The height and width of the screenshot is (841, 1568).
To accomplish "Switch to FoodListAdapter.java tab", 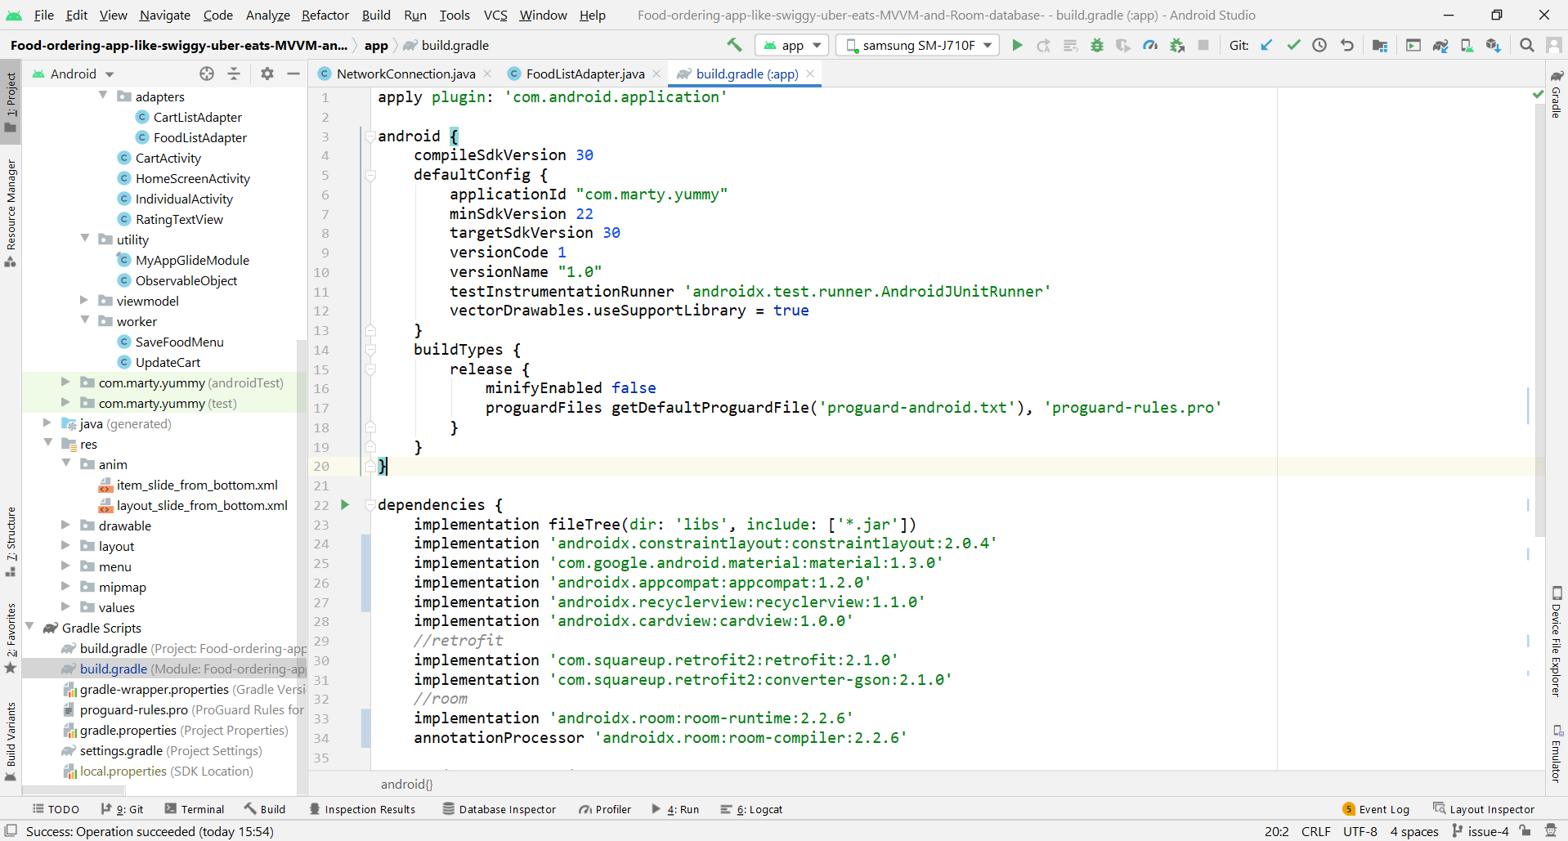I will click(585, 74).
